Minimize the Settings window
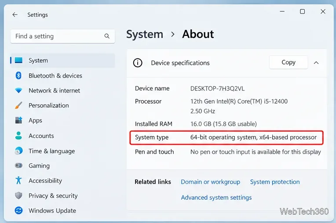The width and height of the screenshot is (336, 223). (282, 11)
